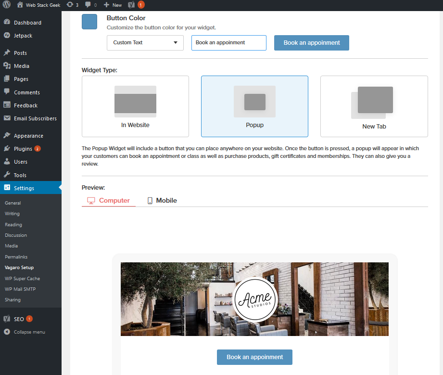
Task: Click the New label in admin bar
Action: pyautogui.click(x=117, y=5)
